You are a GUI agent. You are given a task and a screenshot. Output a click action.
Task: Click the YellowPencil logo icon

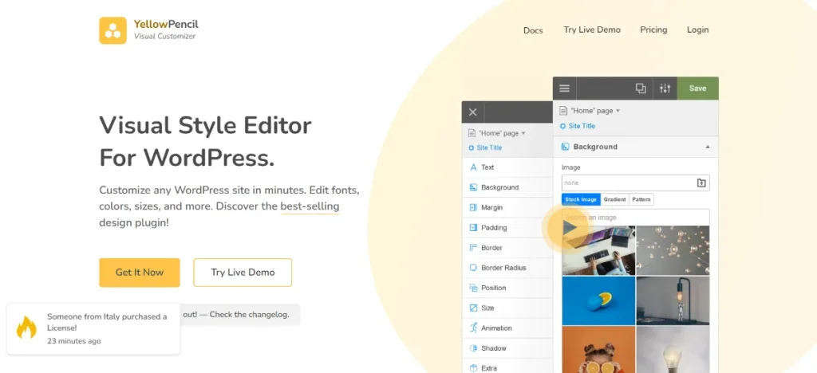[112, 30]
